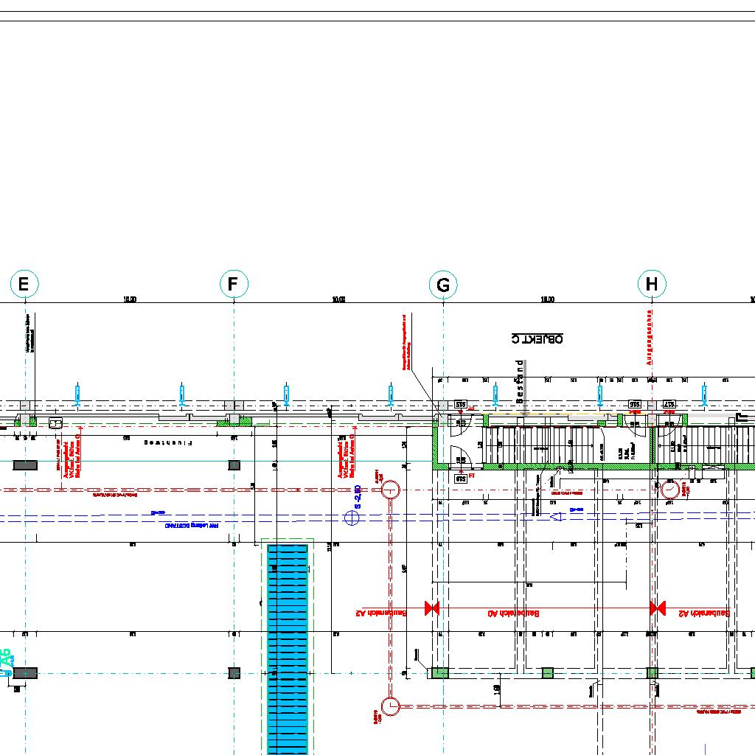The width and height of the screenshot is (755, 755).
Task: Click the green hatched column on axis G
Action: tap(439, 672)
